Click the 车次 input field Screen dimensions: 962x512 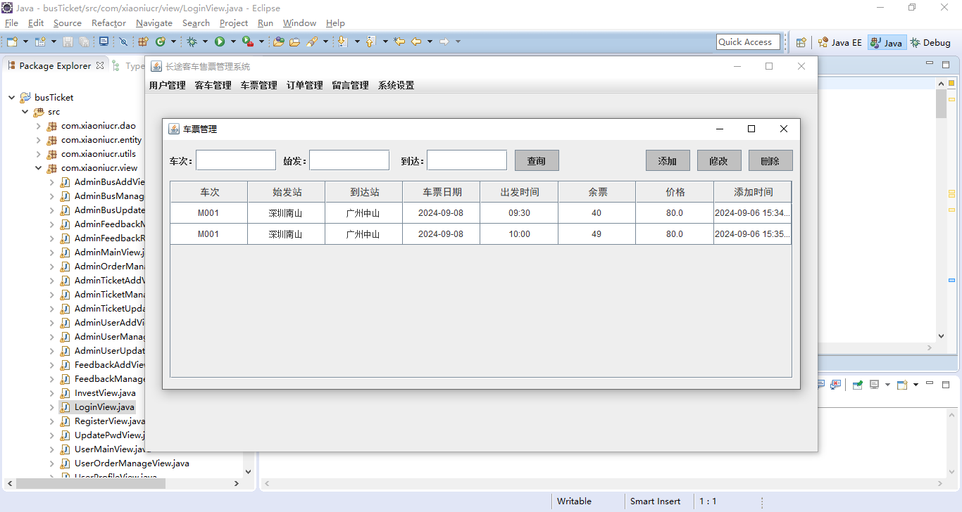click(x=236, y=160)
